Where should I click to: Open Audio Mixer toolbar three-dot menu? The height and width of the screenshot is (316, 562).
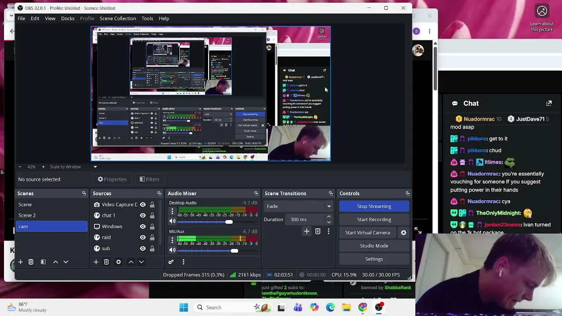coord(183,262)
